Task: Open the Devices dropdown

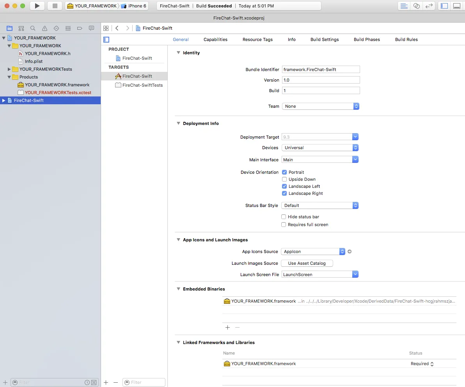Action: (x=320, y=148)
